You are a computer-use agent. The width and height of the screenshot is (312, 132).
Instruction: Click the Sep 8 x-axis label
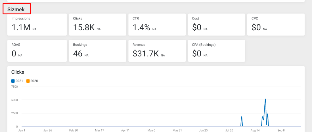tap(281, 130)
